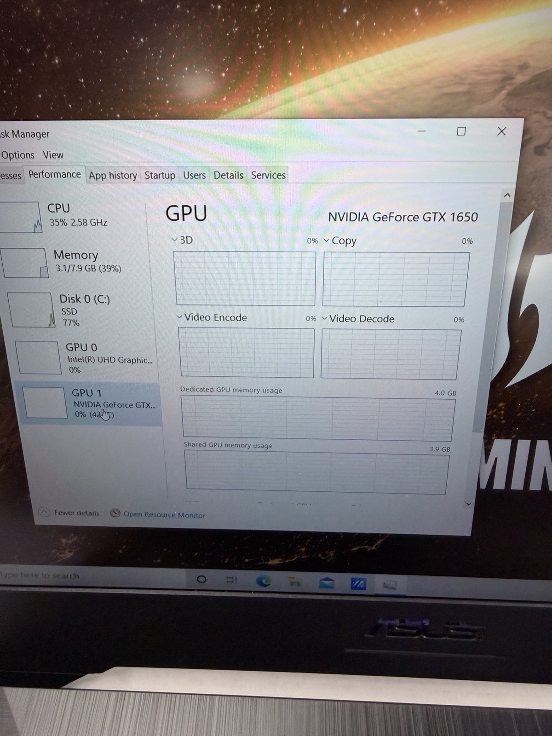Click the Disk 0 mini graph thumbnail
The width and height of the screenshot is (552, 736).
(x=31, y=310)
